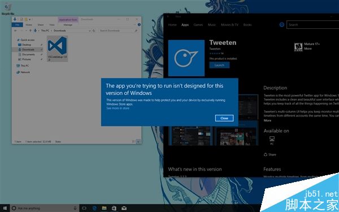Click the Cortana 'Ask me anything' box
The image size is (339, 212).
44,208
